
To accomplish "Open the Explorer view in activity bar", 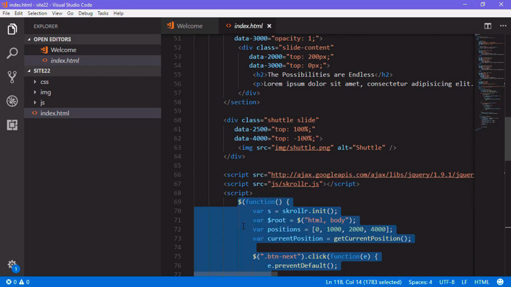I will (x=12, y=29).
